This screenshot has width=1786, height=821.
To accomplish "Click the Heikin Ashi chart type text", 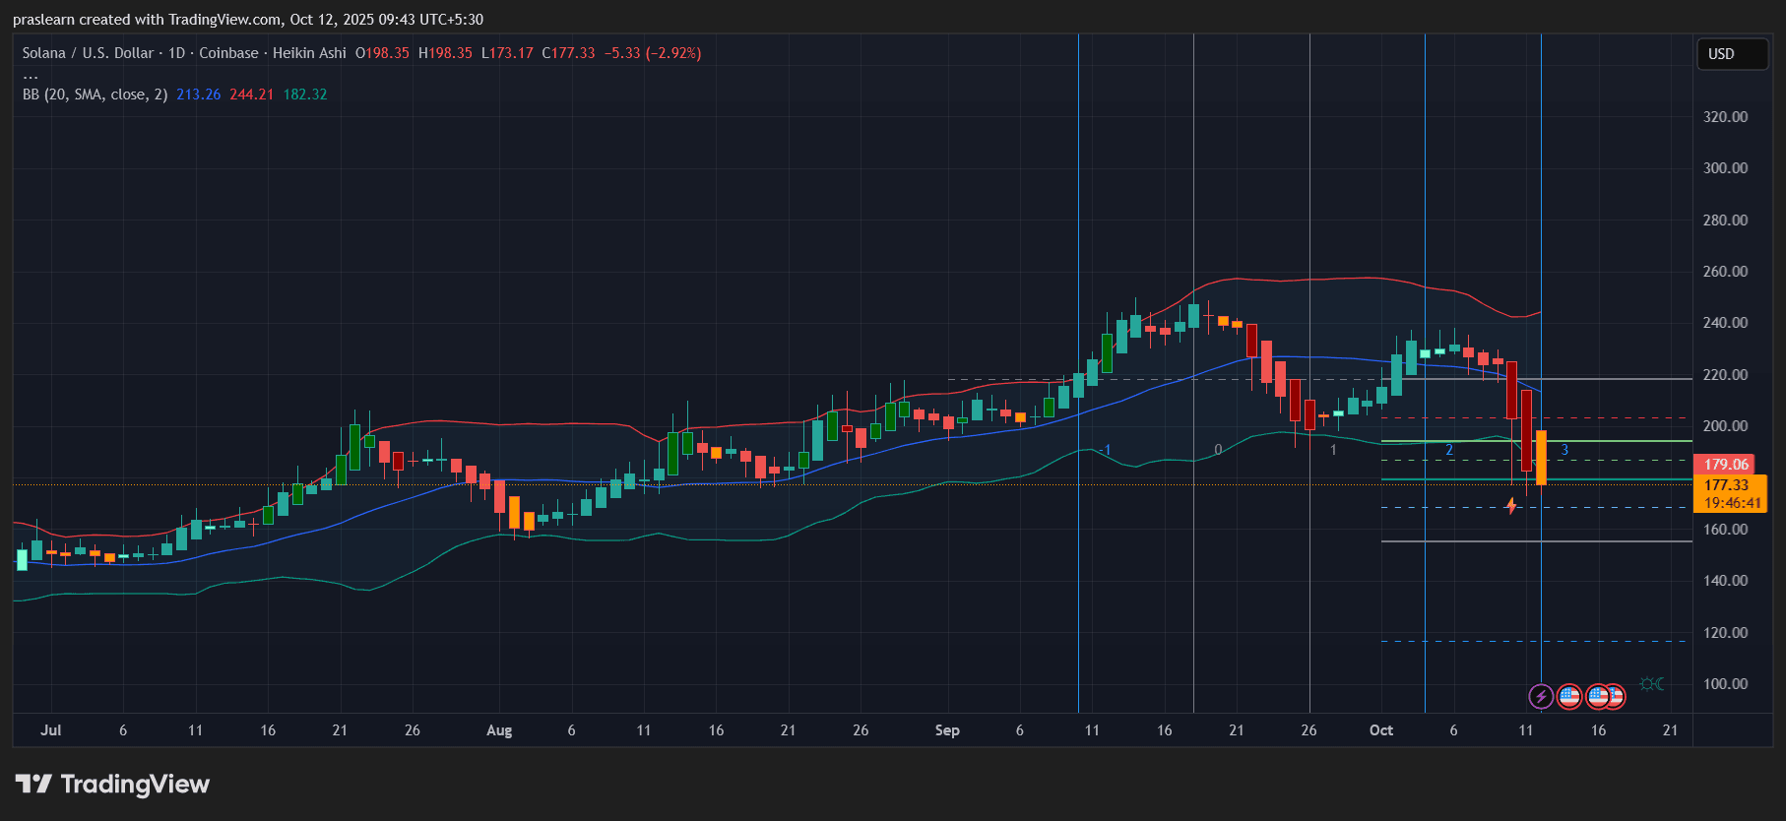I will [x=309, y=53].
